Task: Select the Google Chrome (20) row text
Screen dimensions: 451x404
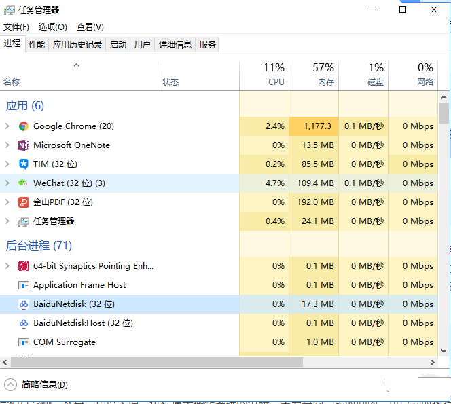Action: coord(73,126)
